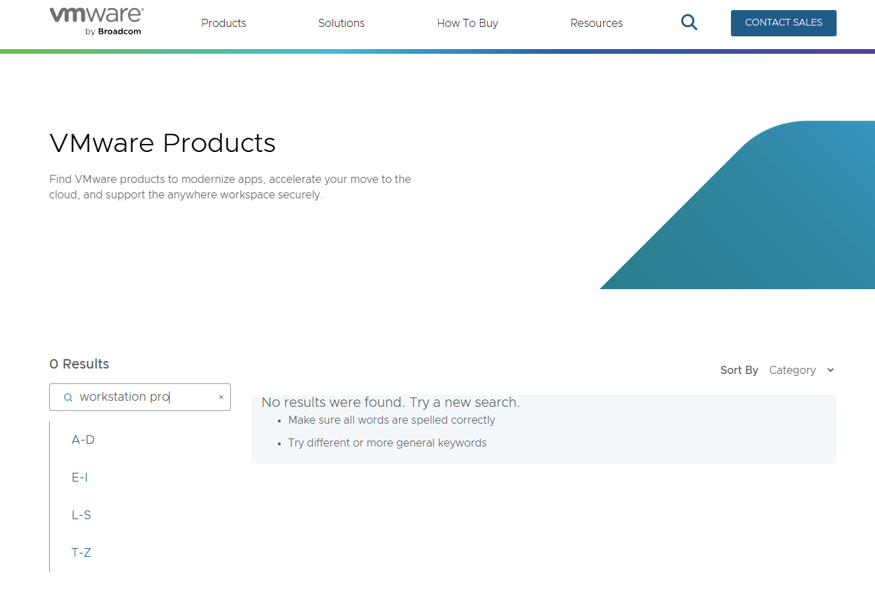875x616 pixels.
Task: Click the 'Sort By' label
Action: pyautogui.click(x=739, y=370)
